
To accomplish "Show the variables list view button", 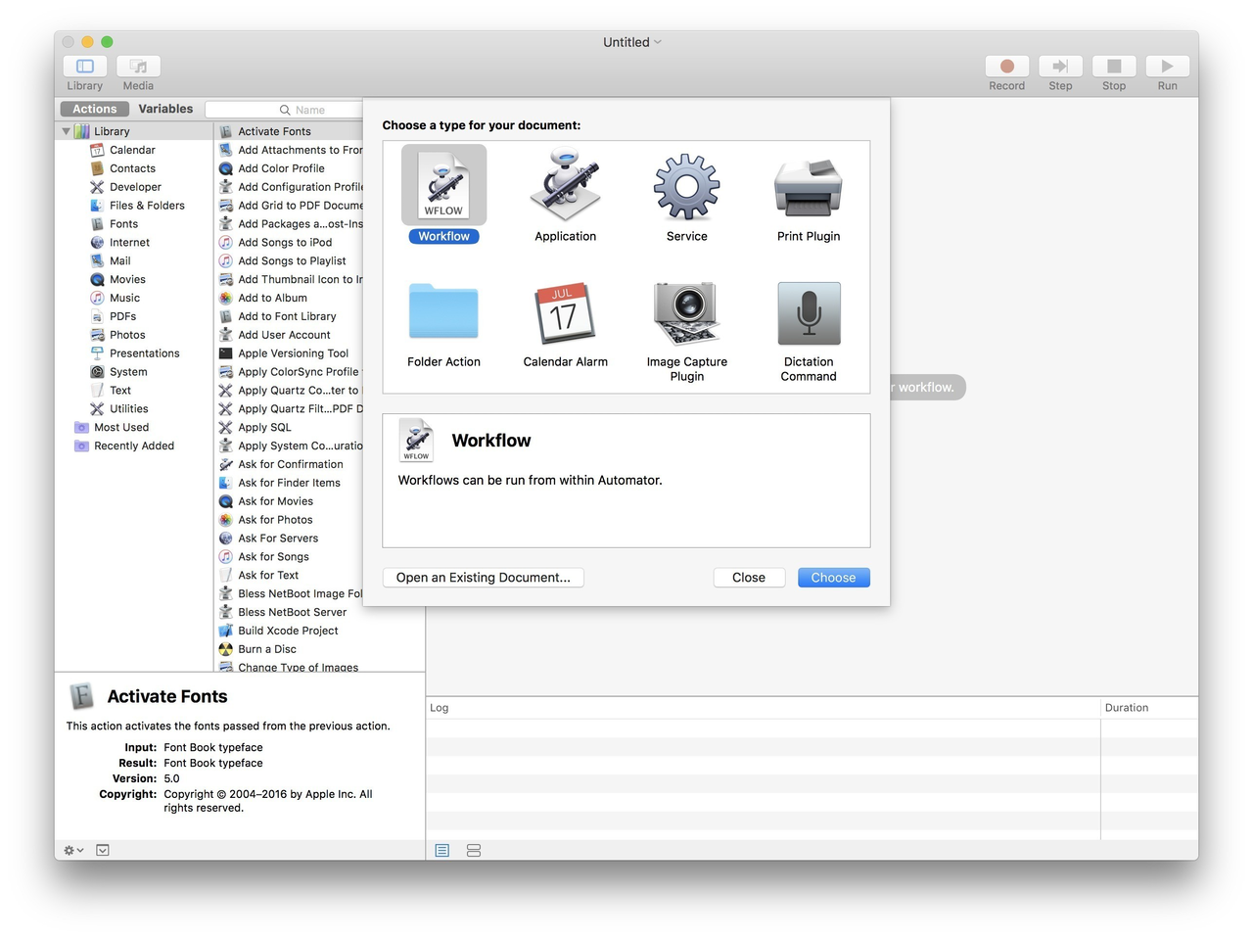I will coord(474,850).
